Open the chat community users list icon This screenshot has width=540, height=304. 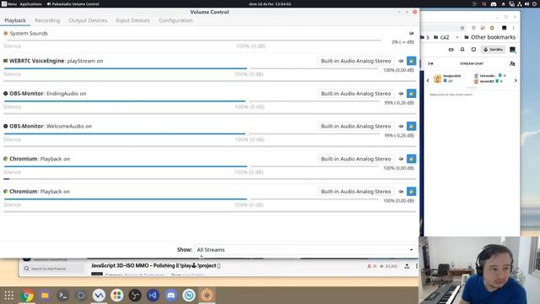(x=512, y=63)
